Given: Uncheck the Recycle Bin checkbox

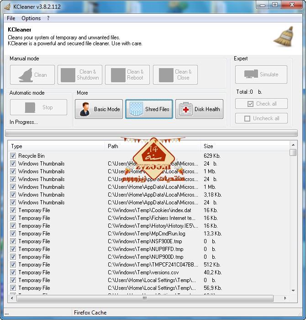Looking at the screenshot, I should click(13, 156).
